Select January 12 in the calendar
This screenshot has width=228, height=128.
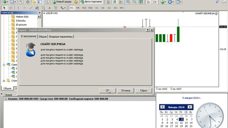[181, 123]
